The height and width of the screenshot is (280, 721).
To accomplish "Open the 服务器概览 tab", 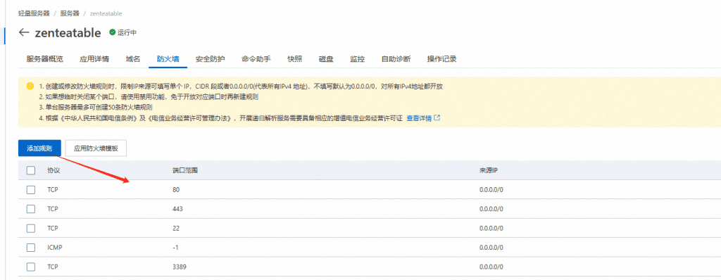I will 44,59.
